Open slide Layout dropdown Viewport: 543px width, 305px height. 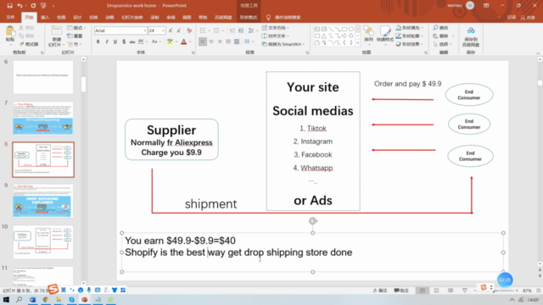[76, 28]
